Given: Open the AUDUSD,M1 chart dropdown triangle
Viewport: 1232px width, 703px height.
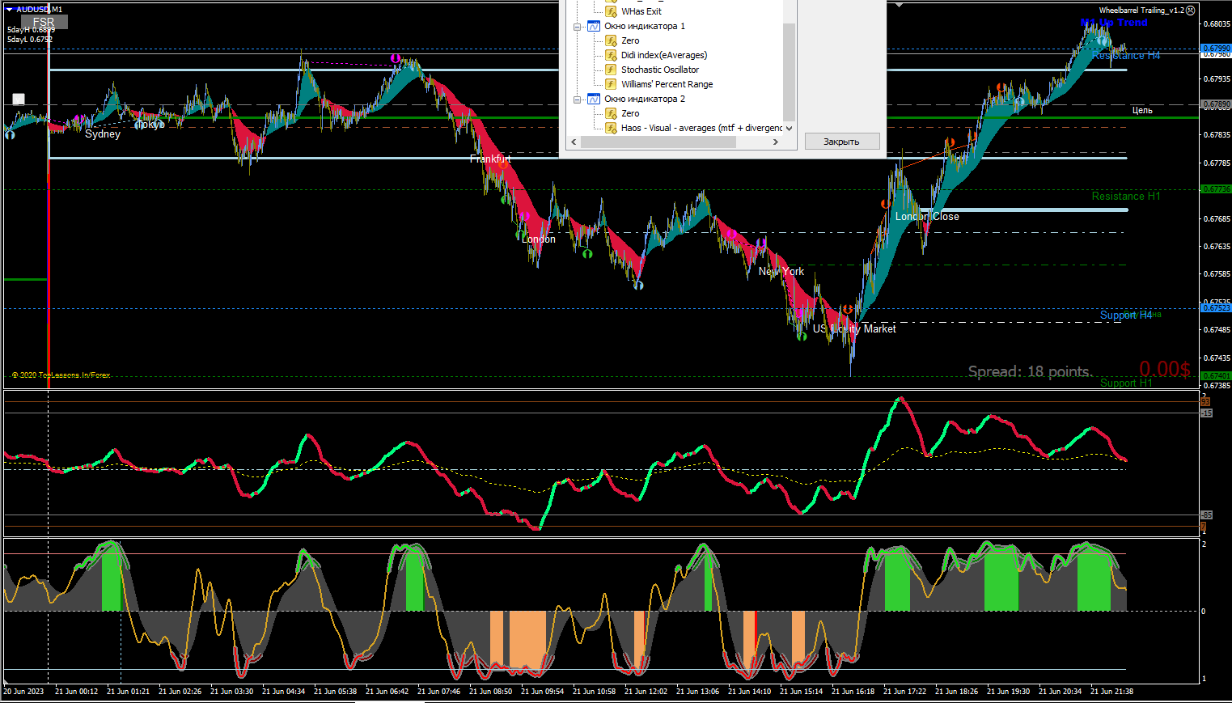Looking at the screenshot, I should click(x=10, y=10).
